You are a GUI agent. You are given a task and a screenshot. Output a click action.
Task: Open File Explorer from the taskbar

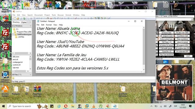click(73, 106)
